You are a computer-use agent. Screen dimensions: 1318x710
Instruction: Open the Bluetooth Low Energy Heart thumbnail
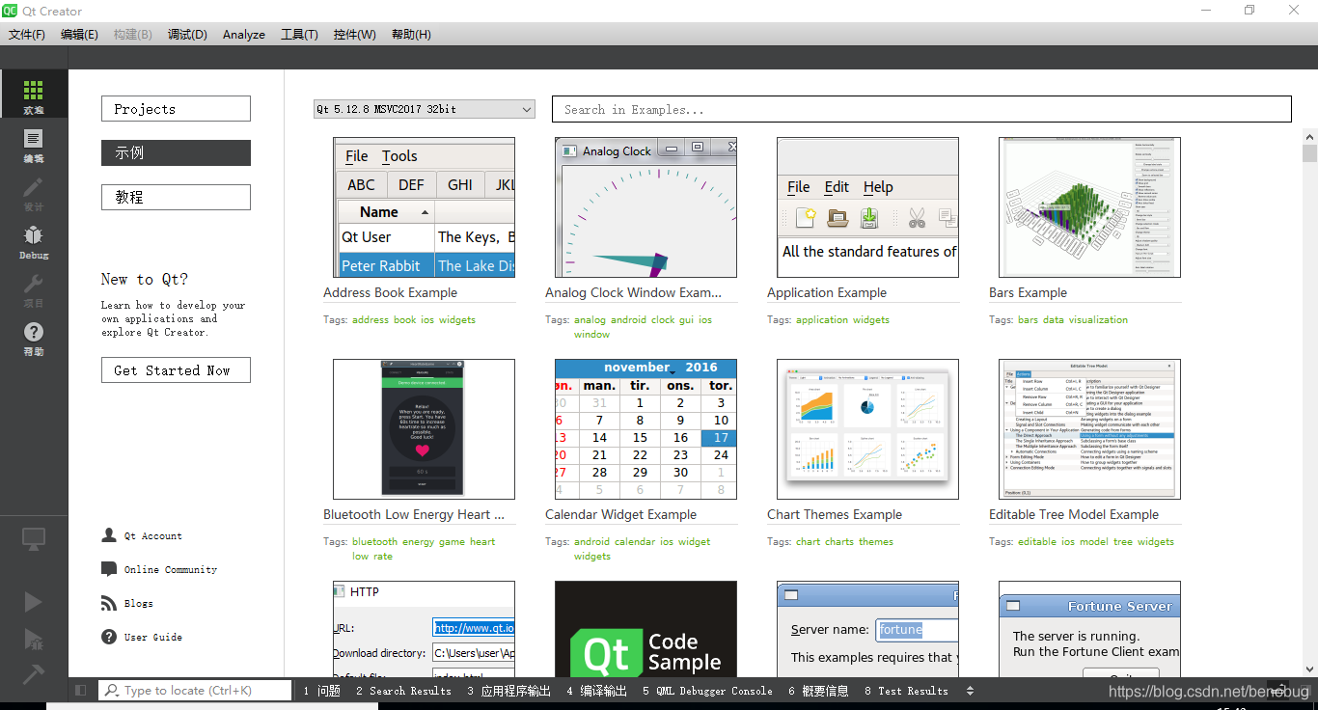(424, 429)
